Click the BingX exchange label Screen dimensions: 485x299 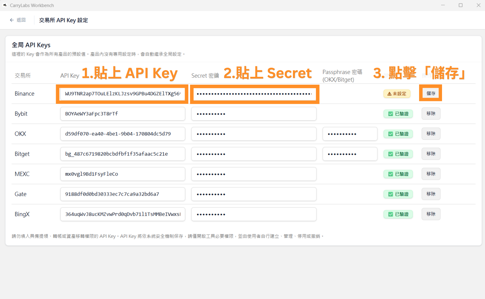pyautogui.click(x=22, y=214)
